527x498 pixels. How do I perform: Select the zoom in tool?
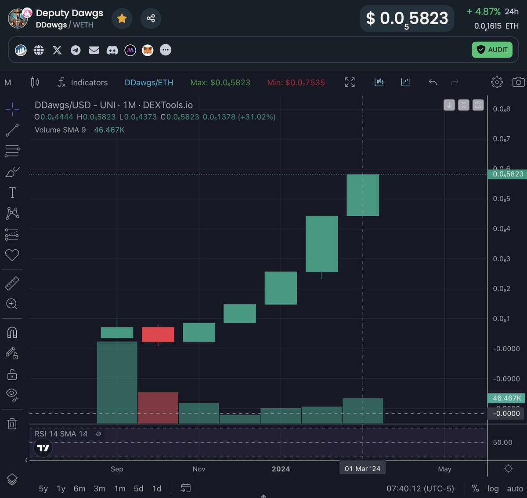(12, 304)
